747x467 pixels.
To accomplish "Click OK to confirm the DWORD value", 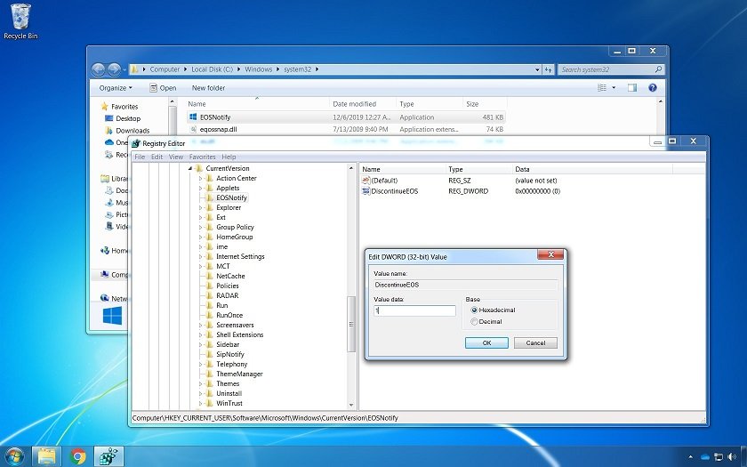I will pos(486,342).
